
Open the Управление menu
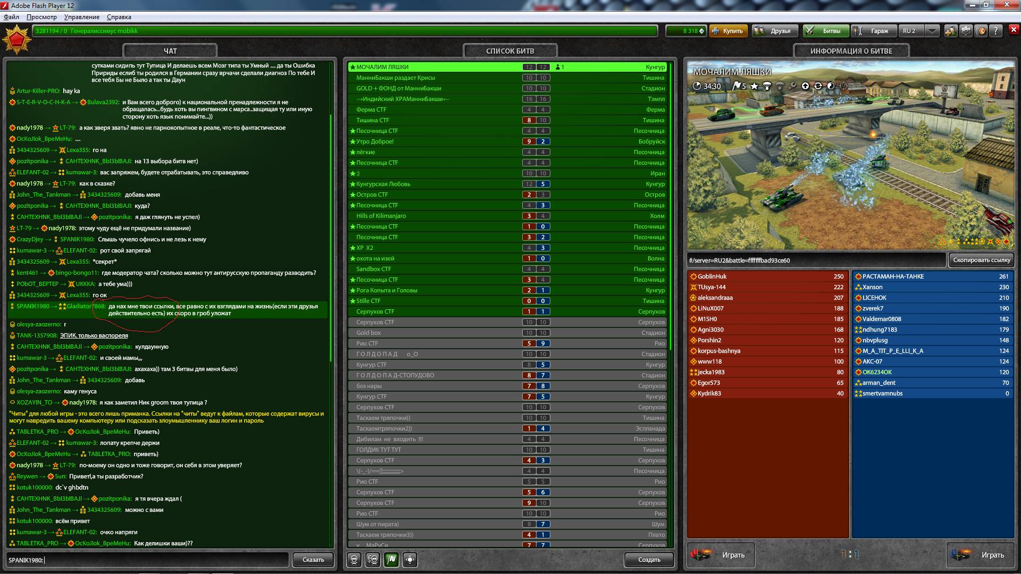pyautogui.click(x=81, y=17)
